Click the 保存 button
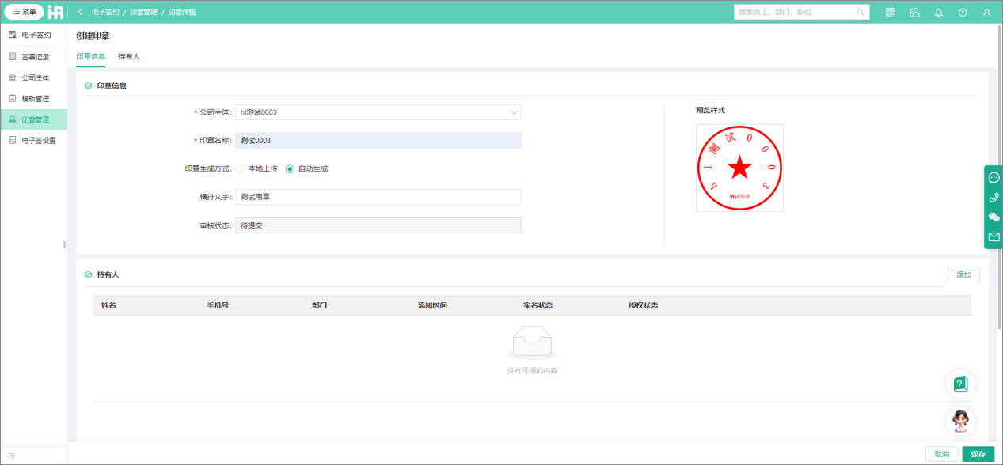 978,454
